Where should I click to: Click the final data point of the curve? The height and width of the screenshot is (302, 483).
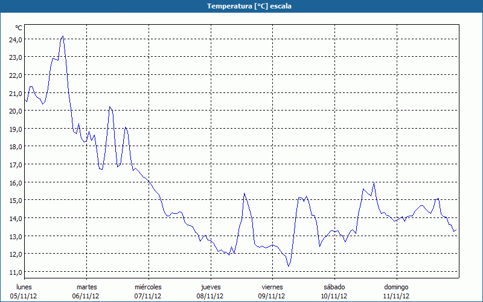pos(456,230)
